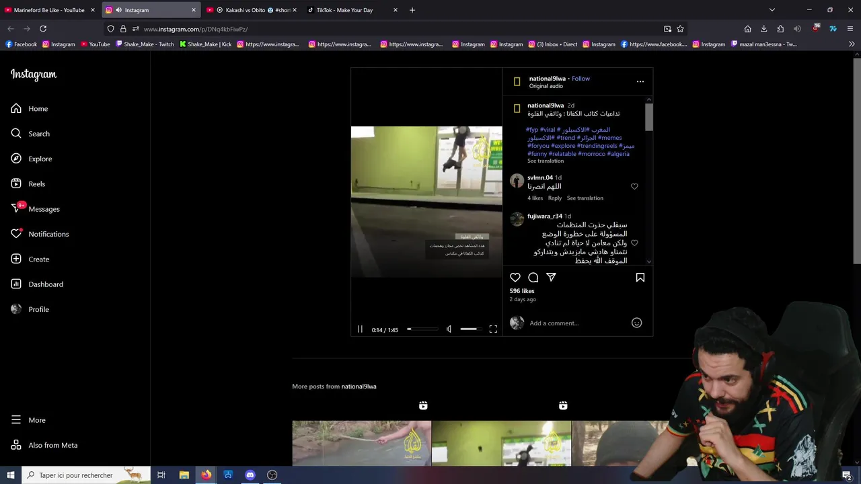See translation of the post caption
This screenshot has width=861, height=484.
[x=546, y=161]
